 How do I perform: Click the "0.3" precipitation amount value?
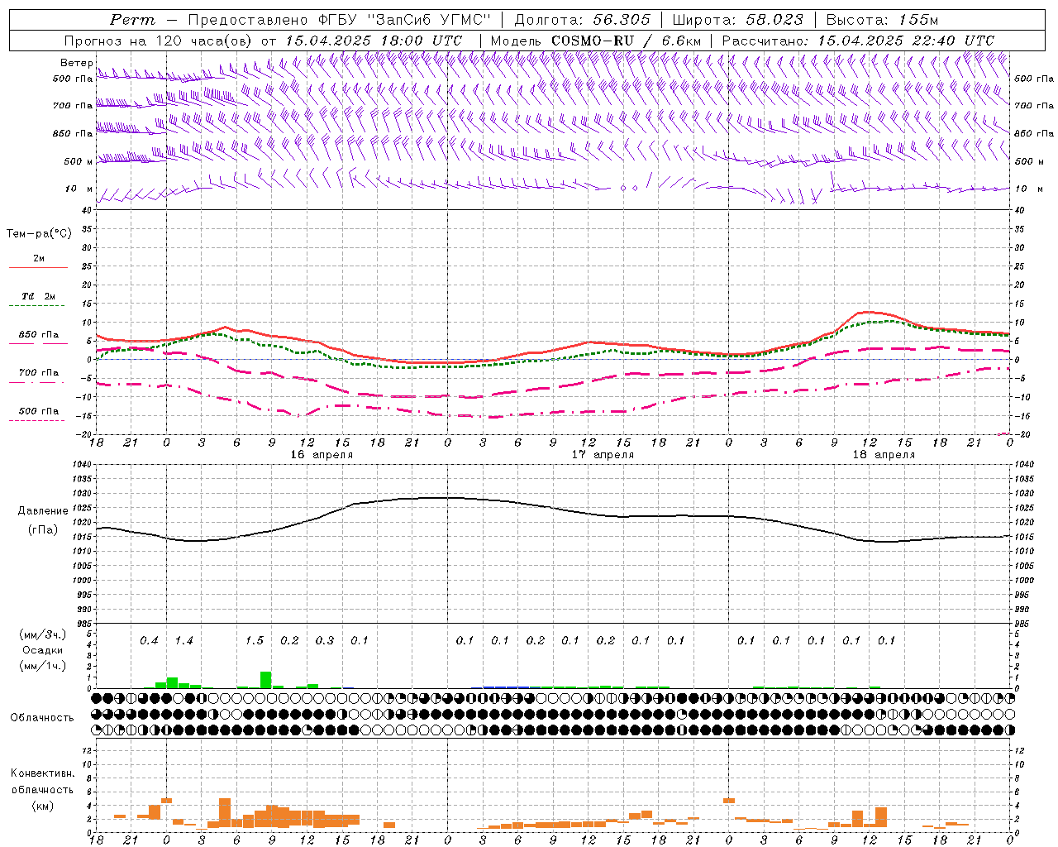pos(325,640)
